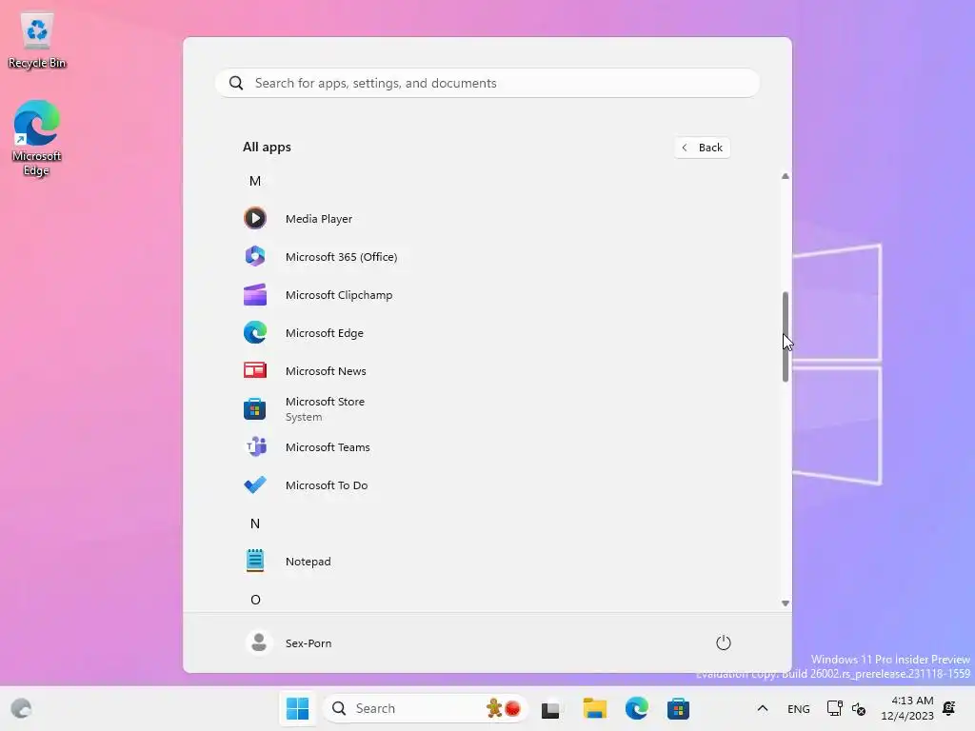Open Task View on the taskbar
Viewport: 975px width, 731px height.
pos(550,708)
